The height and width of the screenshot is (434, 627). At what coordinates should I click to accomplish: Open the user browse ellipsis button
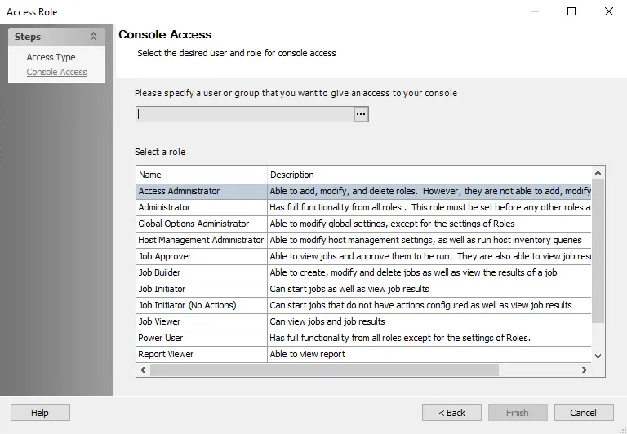(361, 114)
